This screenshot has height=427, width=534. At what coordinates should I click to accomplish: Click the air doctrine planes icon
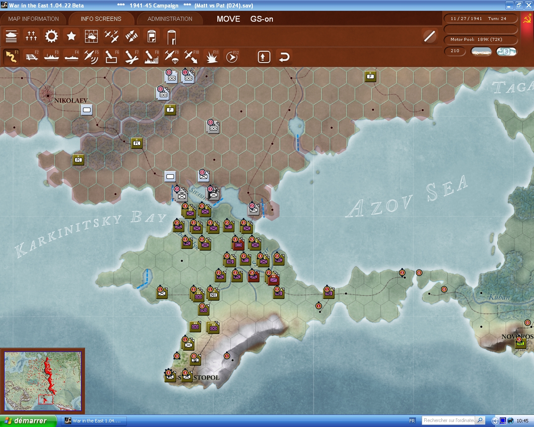[x=111, y=36]
